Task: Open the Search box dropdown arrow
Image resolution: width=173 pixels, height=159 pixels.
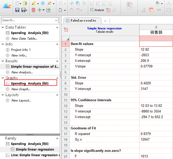Action: click(56, 20)
